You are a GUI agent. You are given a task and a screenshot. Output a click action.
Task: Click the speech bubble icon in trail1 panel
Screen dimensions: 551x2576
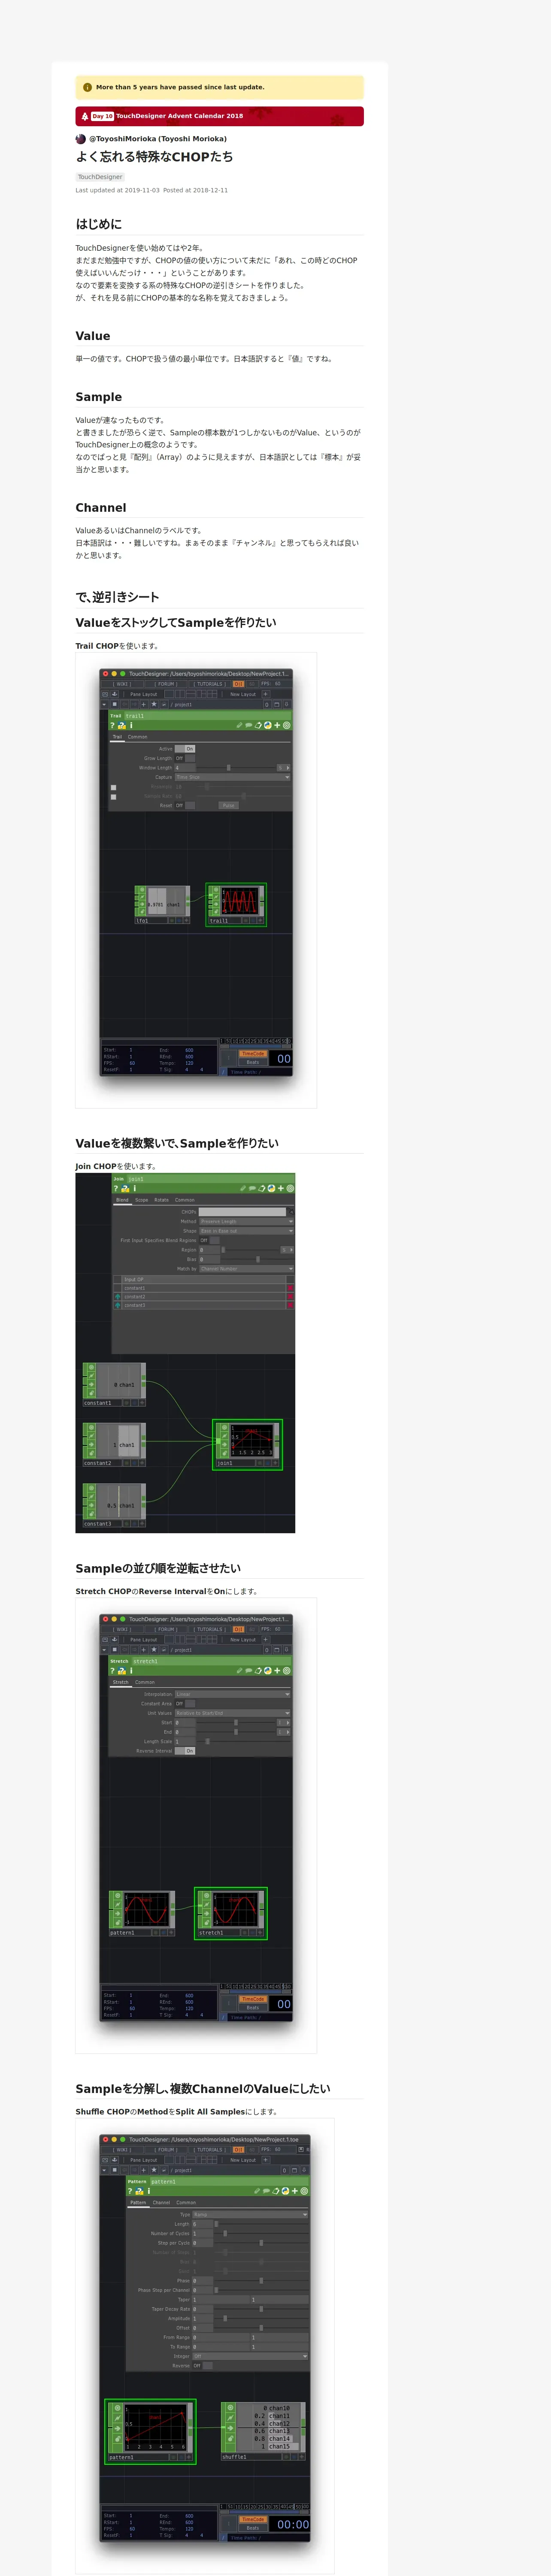click(x=248, y=726)
